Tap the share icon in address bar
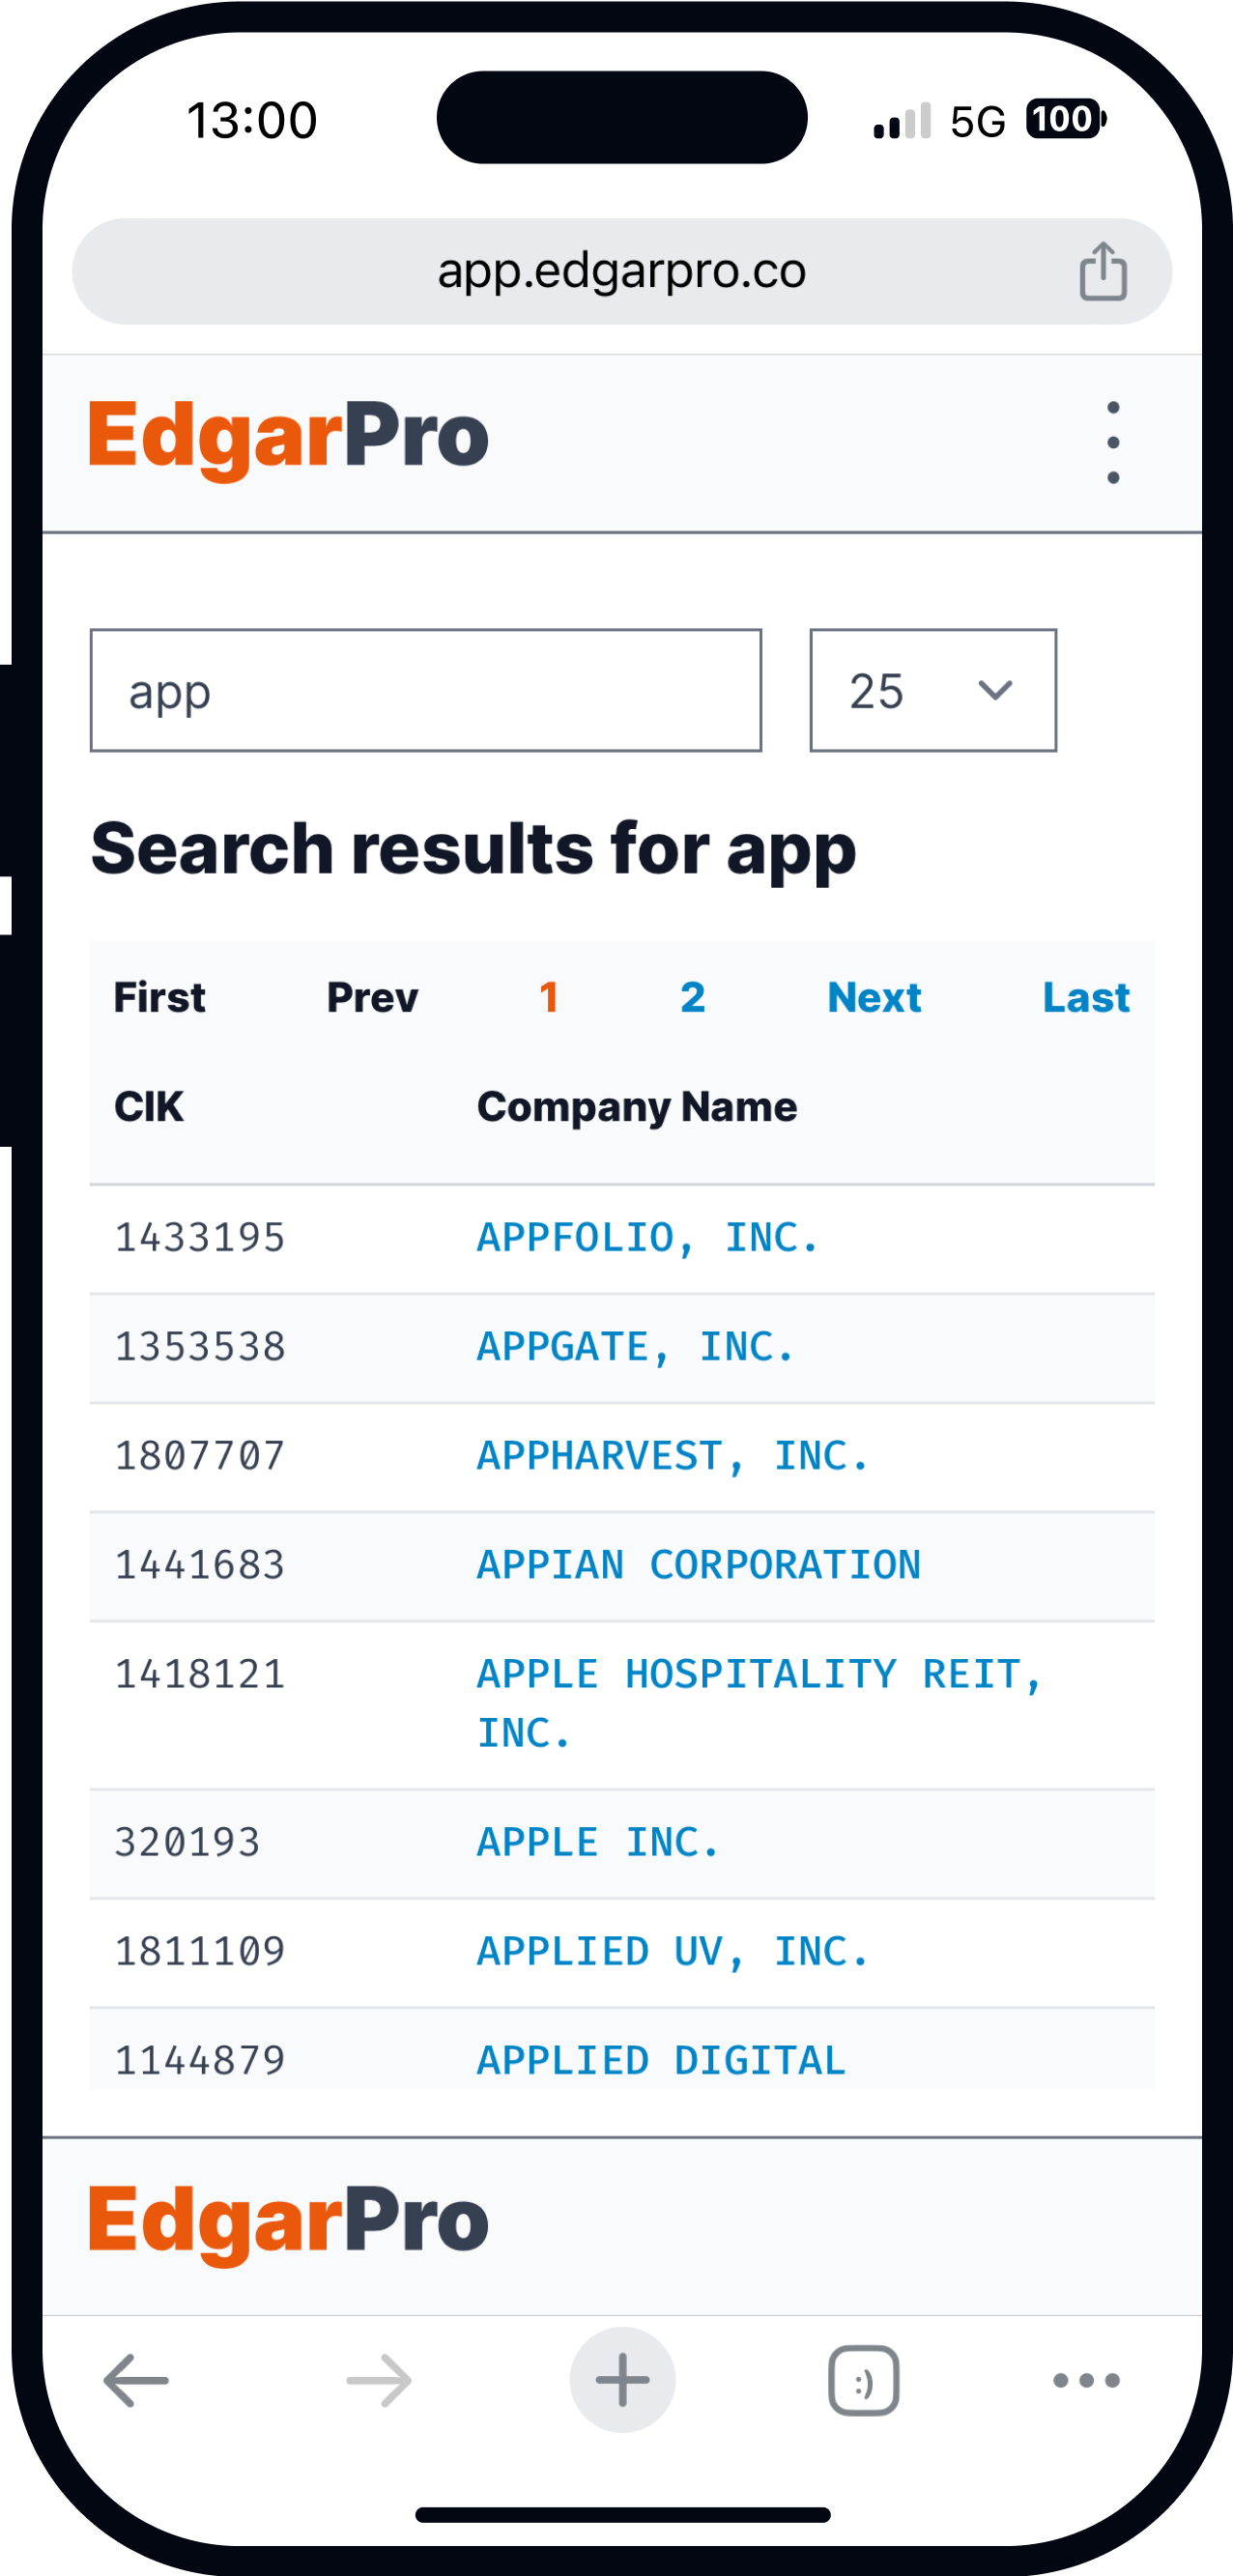The image size is (1233, 2576). point(1103,271)
